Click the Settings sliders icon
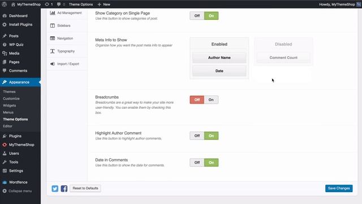This screenshot has height=204, width=362. (5, 171)
